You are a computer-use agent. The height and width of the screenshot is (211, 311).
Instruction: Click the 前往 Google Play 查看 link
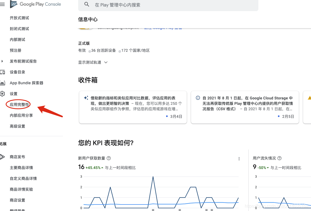pyautogui.click(x=163, y=27)
